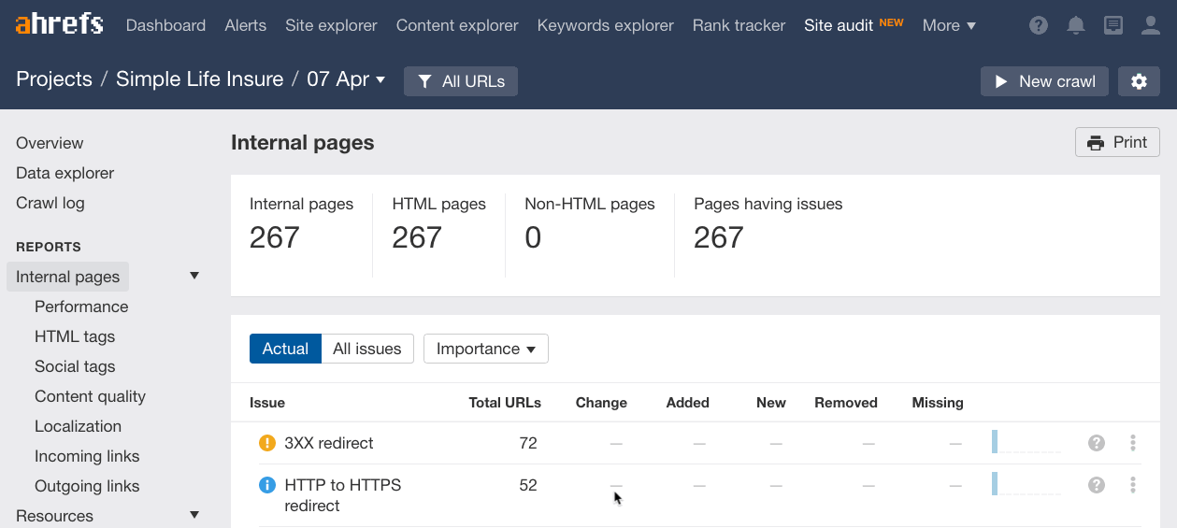Open more options for HTTP to HTTPS redirect
Screen dimensions: 1177x528
click(1133, 485)
